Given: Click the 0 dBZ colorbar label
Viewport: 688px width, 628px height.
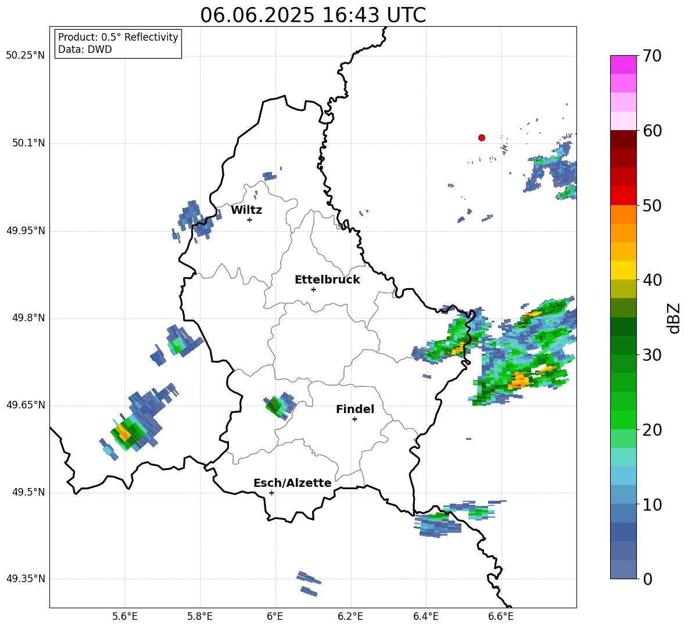Looking at the screenshot, I should (647, 579).
